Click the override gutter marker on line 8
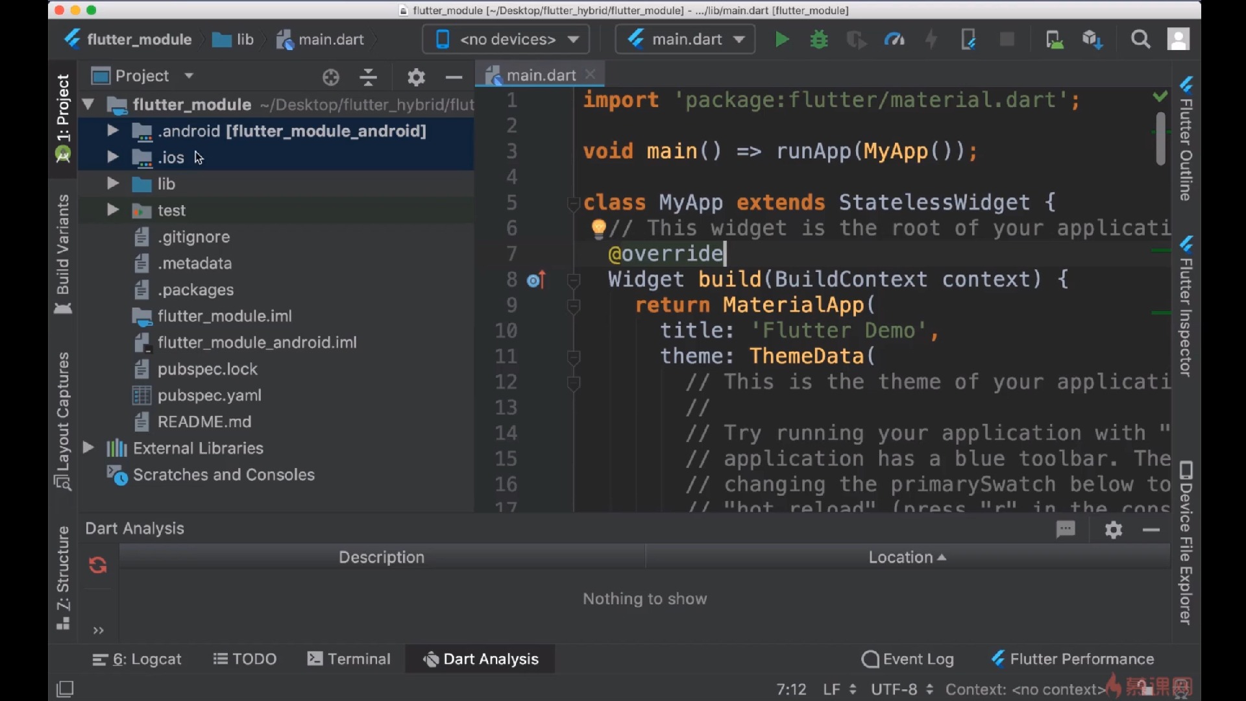The image size is (1246, 701). point(536,280)
